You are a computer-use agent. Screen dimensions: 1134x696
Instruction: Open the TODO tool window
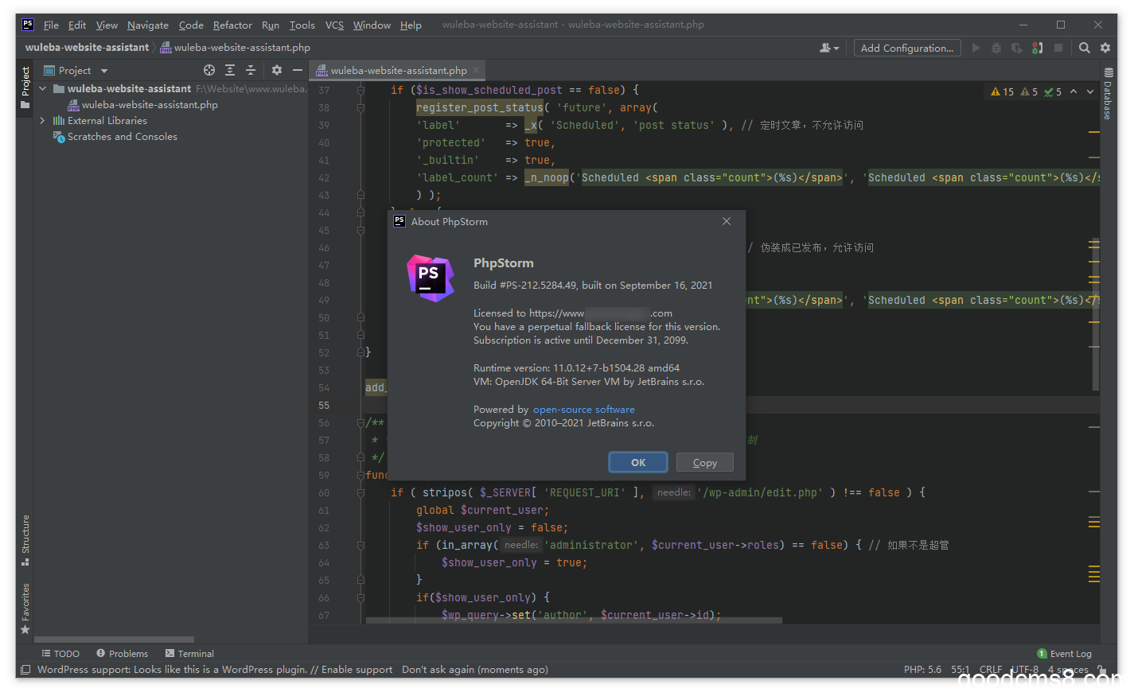[x=60, y=654]
